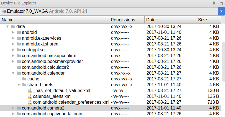Collapse the shared_prefs folder

19,85
